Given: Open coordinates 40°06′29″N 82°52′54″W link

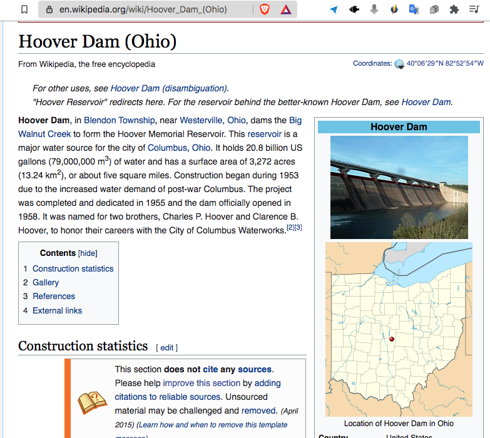Looking at the screenshot, I should 445,63.
